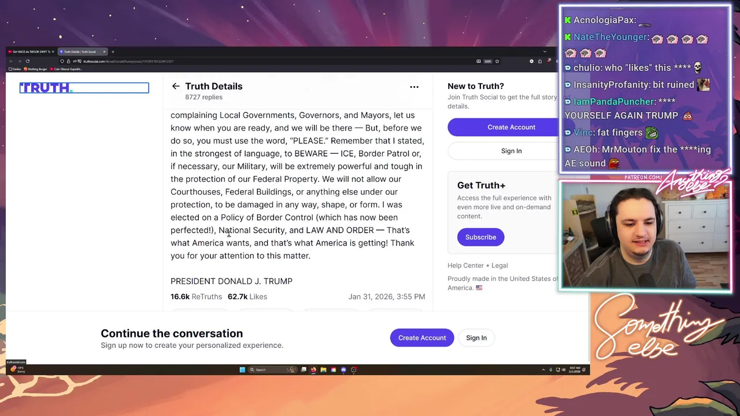Click the 200% zoom level indicator
740x416 pixels.
487,61
